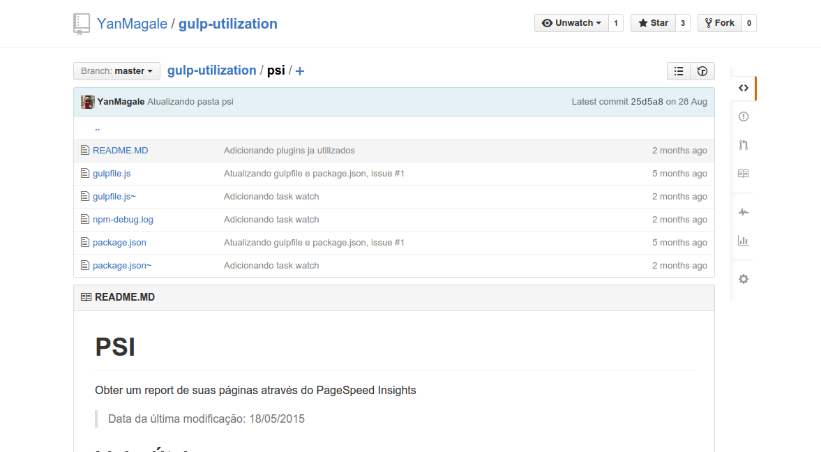The image size is (821, 452).
Task: Click the plus icon to create new file
Action: point(299,71)
